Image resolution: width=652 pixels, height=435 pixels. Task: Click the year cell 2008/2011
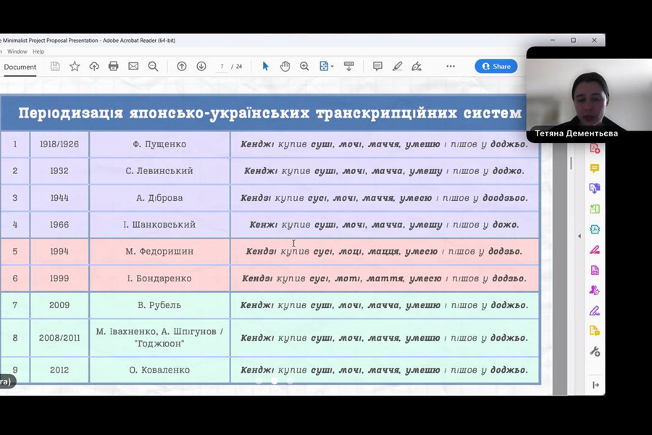point(59,338)
